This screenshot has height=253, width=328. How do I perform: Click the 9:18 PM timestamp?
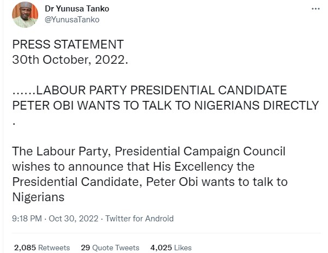click(27, 219)
